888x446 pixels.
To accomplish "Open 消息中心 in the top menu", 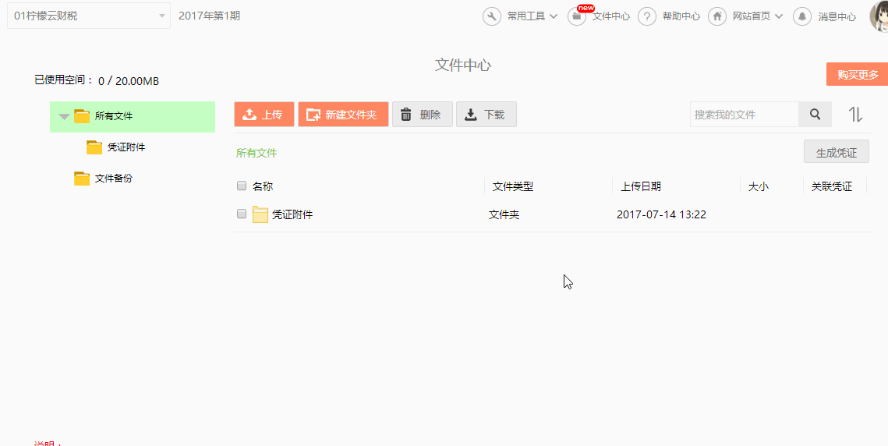I will tap(837, 16).
